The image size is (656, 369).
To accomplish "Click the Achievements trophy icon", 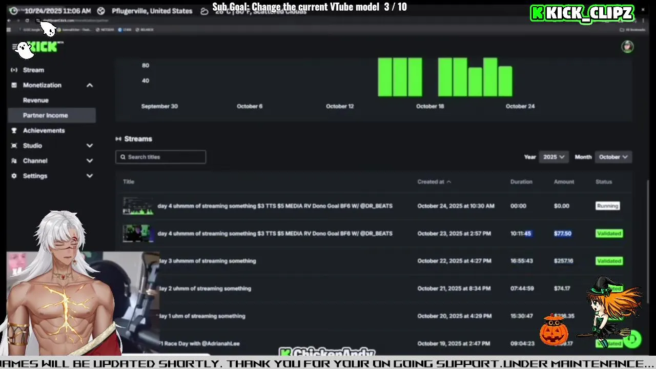I will click(x=14, y=131).
